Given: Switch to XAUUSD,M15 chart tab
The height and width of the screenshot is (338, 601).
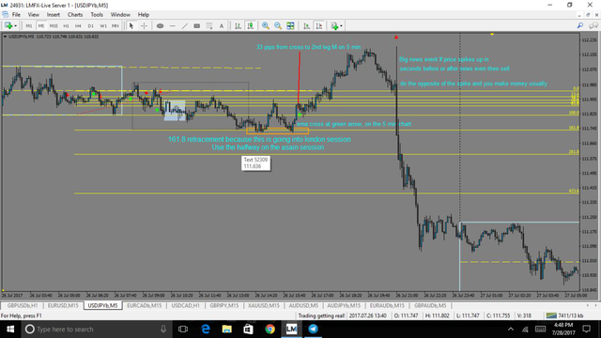Looking at the screenshot, I should [x=264, y=305].
